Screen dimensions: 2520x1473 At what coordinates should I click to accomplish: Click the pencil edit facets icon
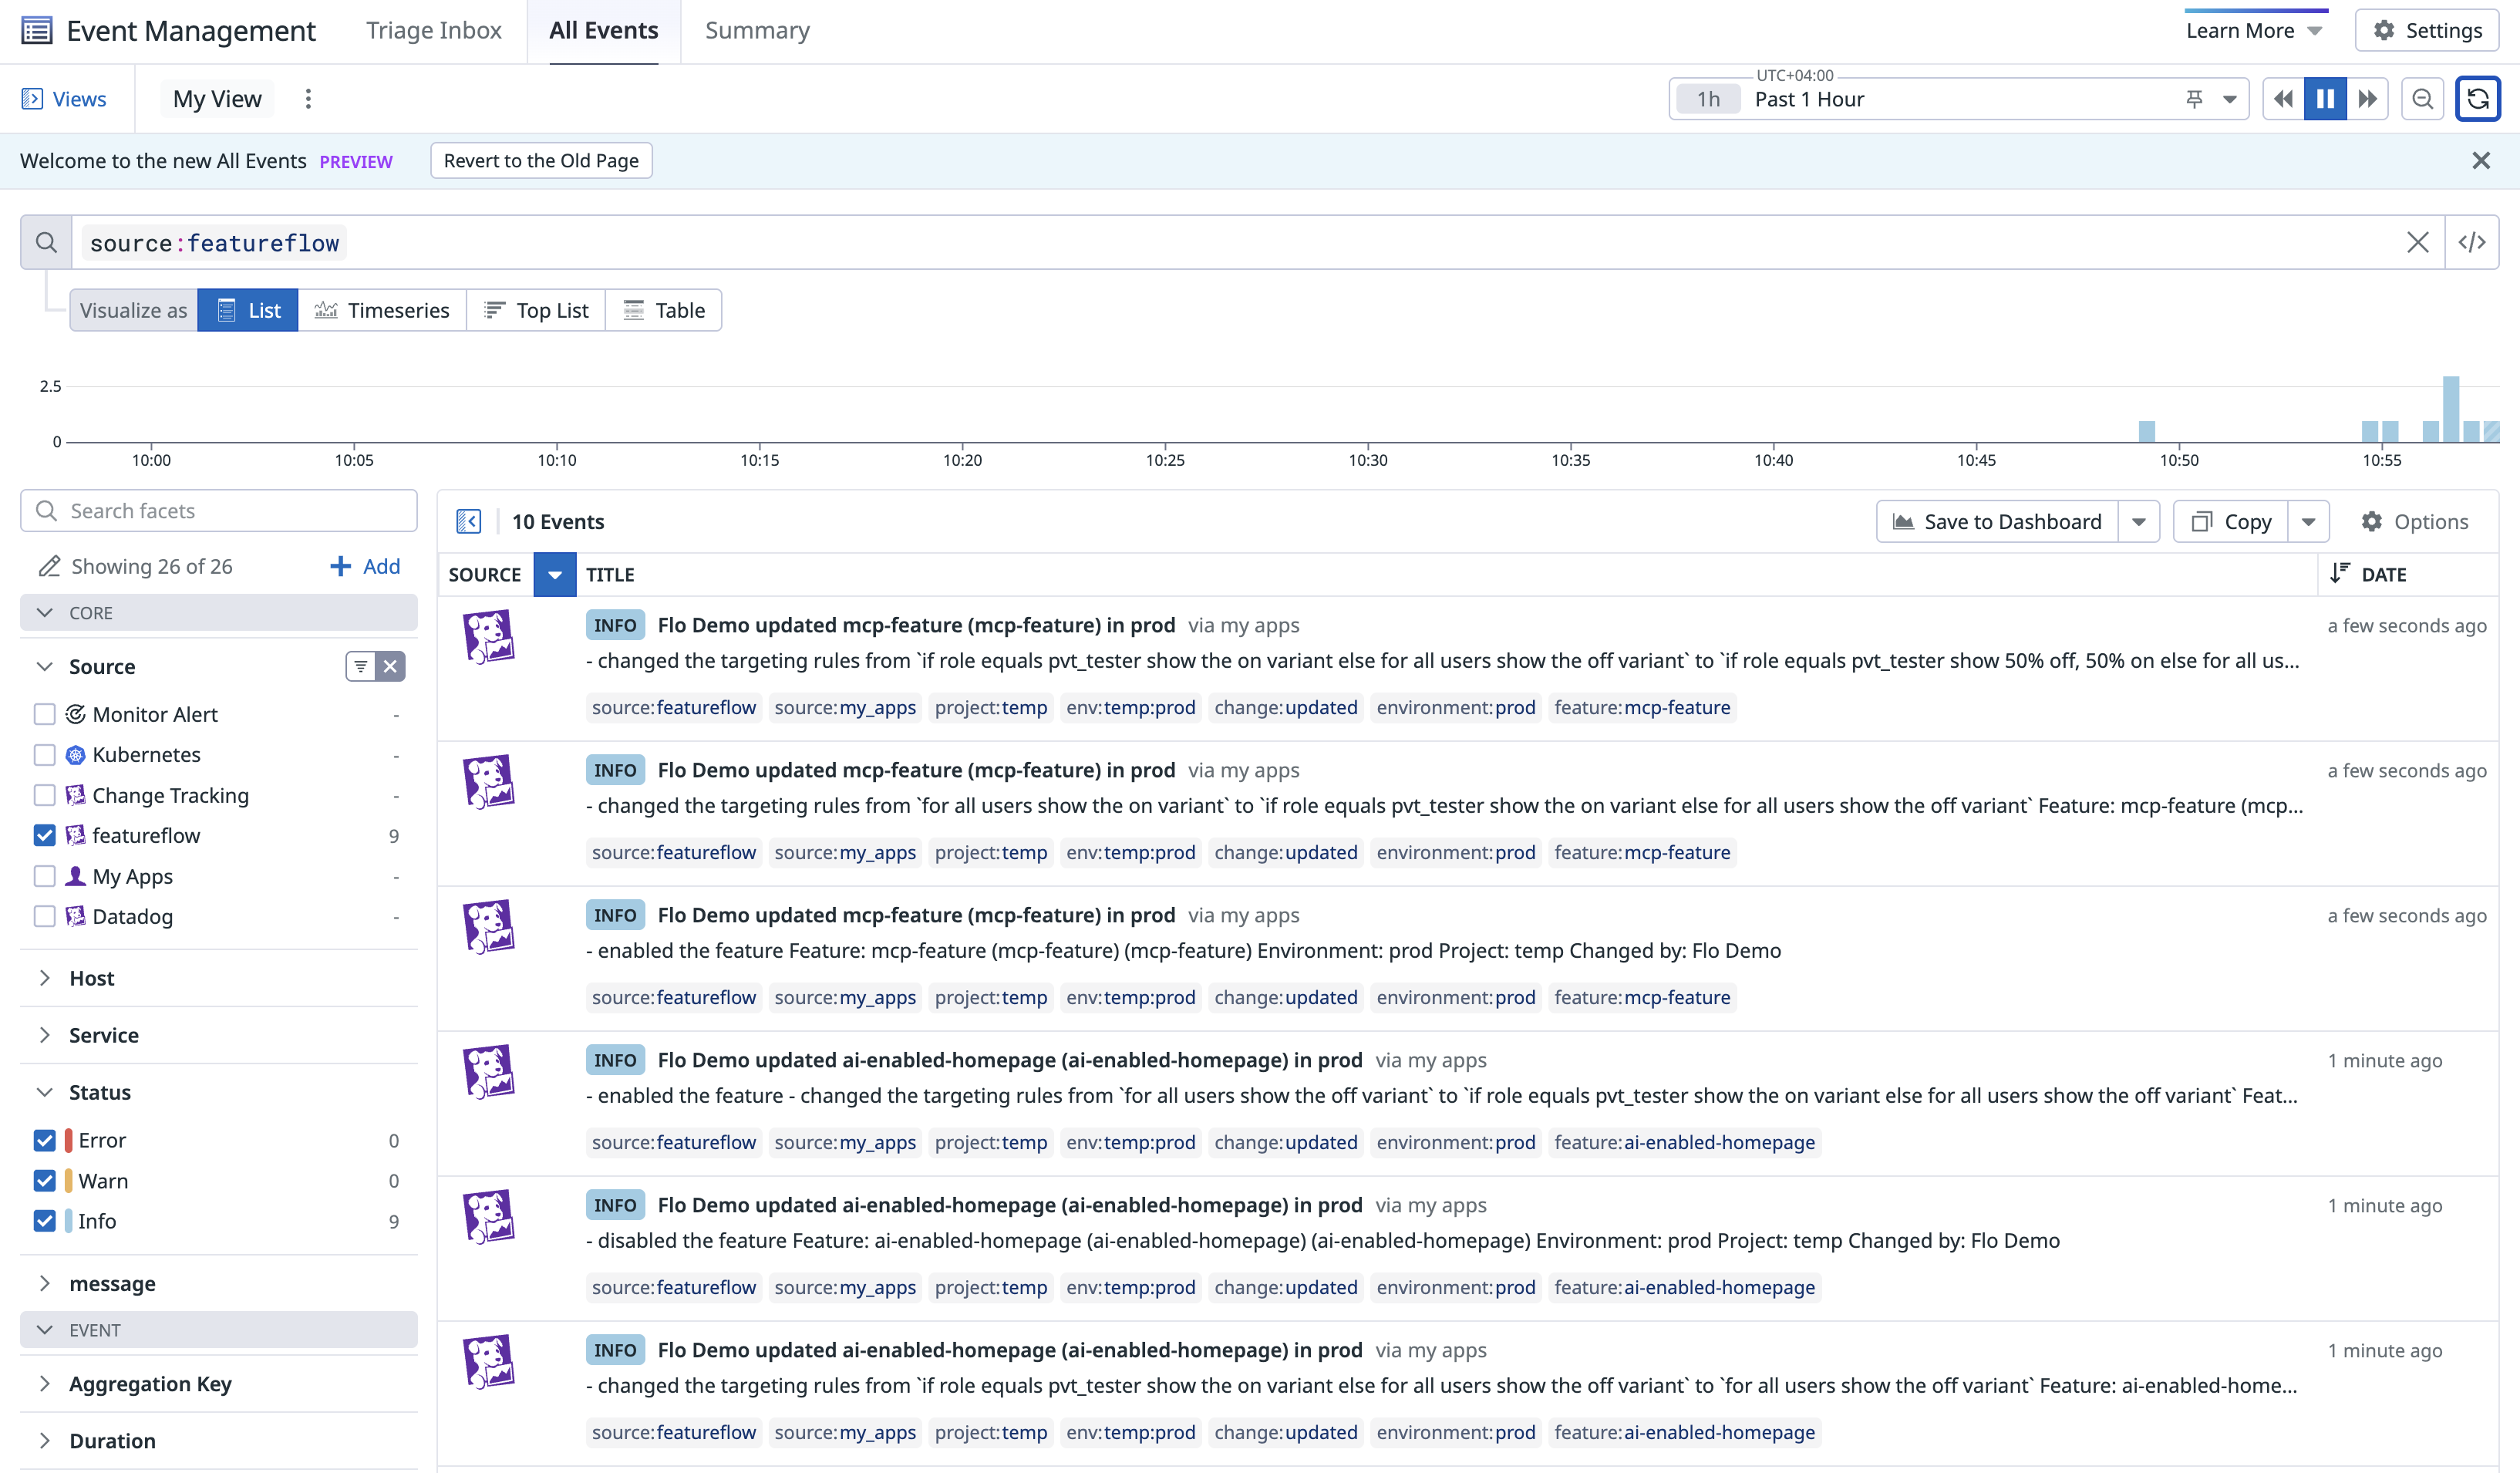click(49, 566)
